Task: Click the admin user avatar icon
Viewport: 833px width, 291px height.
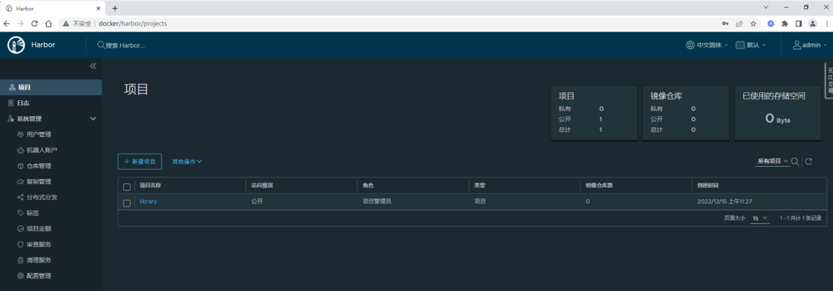Action: 797,45
